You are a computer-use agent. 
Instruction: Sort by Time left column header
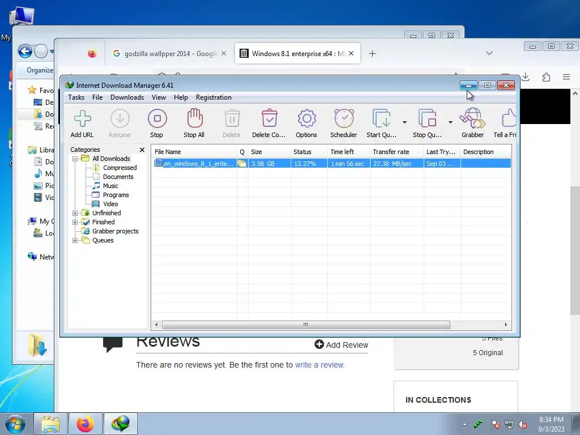click(348, 152)
